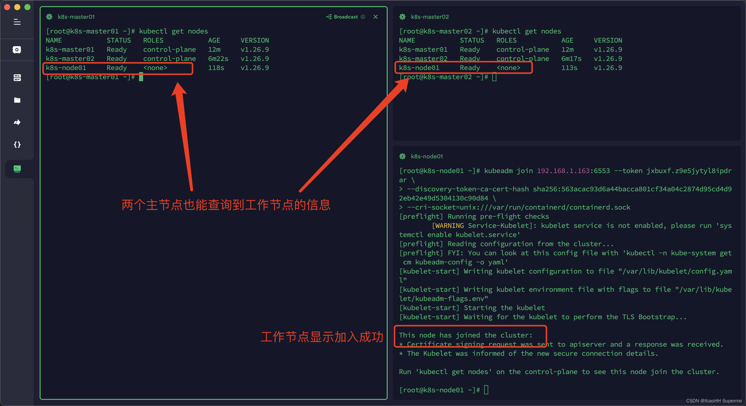
Task: Focus the k8s-master01 prompt cursor
Action: pyautogui.click(x=141, y=77)
